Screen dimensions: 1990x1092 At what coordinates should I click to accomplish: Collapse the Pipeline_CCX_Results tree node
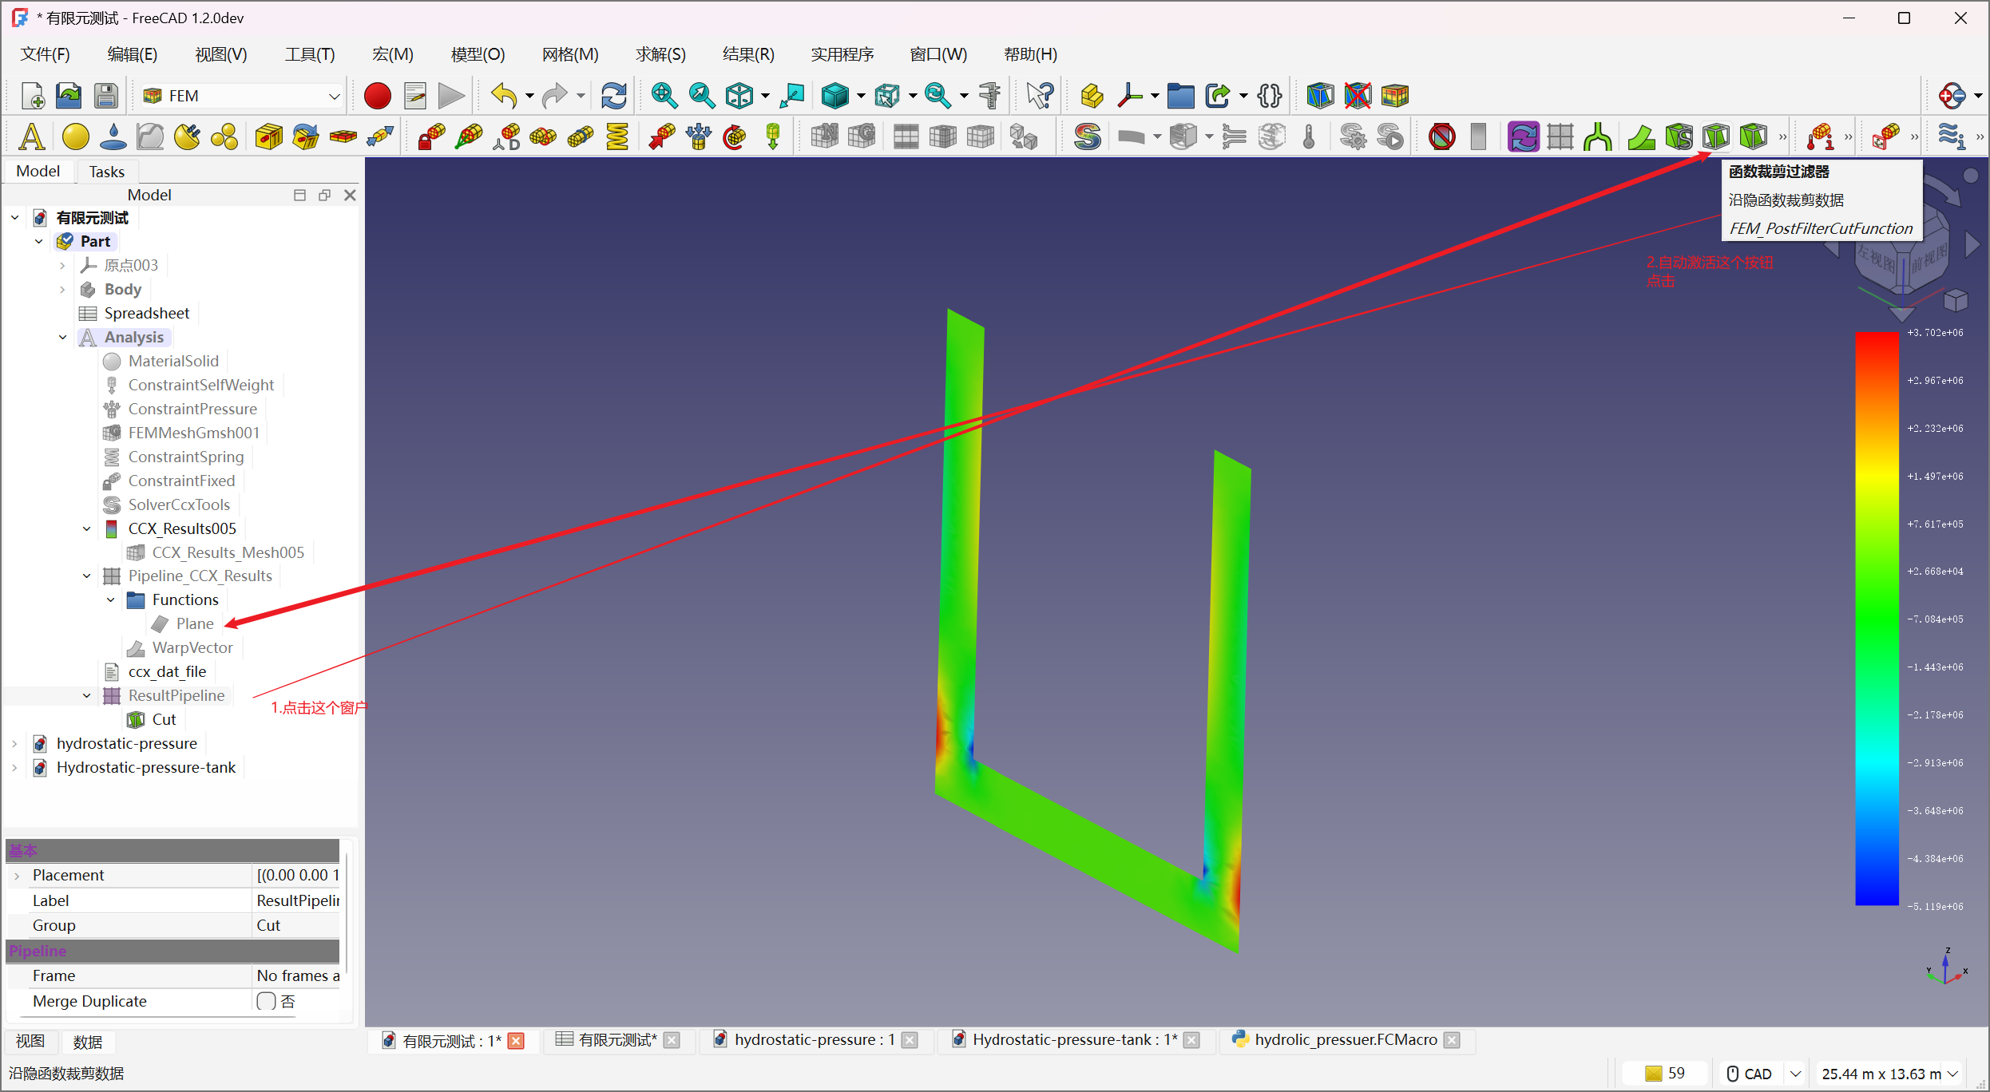point(87,576)
